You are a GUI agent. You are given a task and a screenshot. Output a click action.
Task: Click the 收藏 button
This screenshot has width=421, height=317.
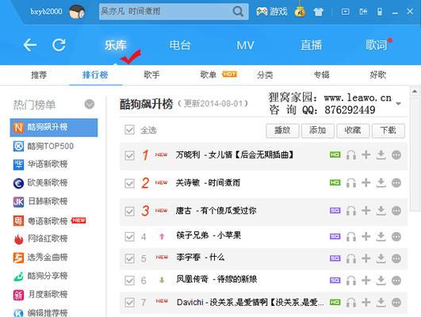point(353,131)
